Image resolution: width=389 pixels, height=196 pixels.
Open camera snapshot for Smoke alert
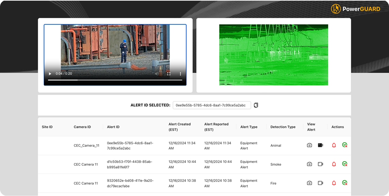point(309,164)
